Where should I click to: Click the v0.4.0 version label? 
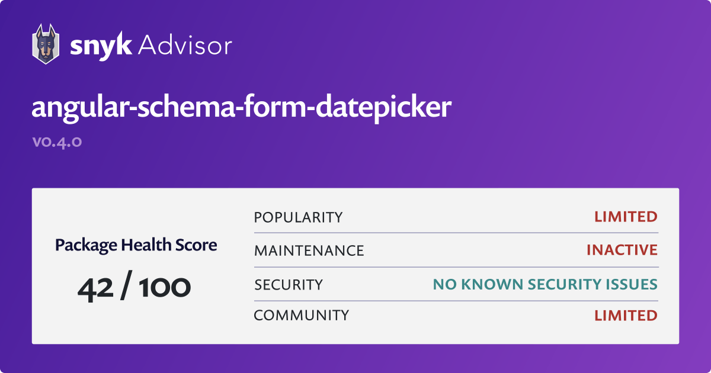56,142
